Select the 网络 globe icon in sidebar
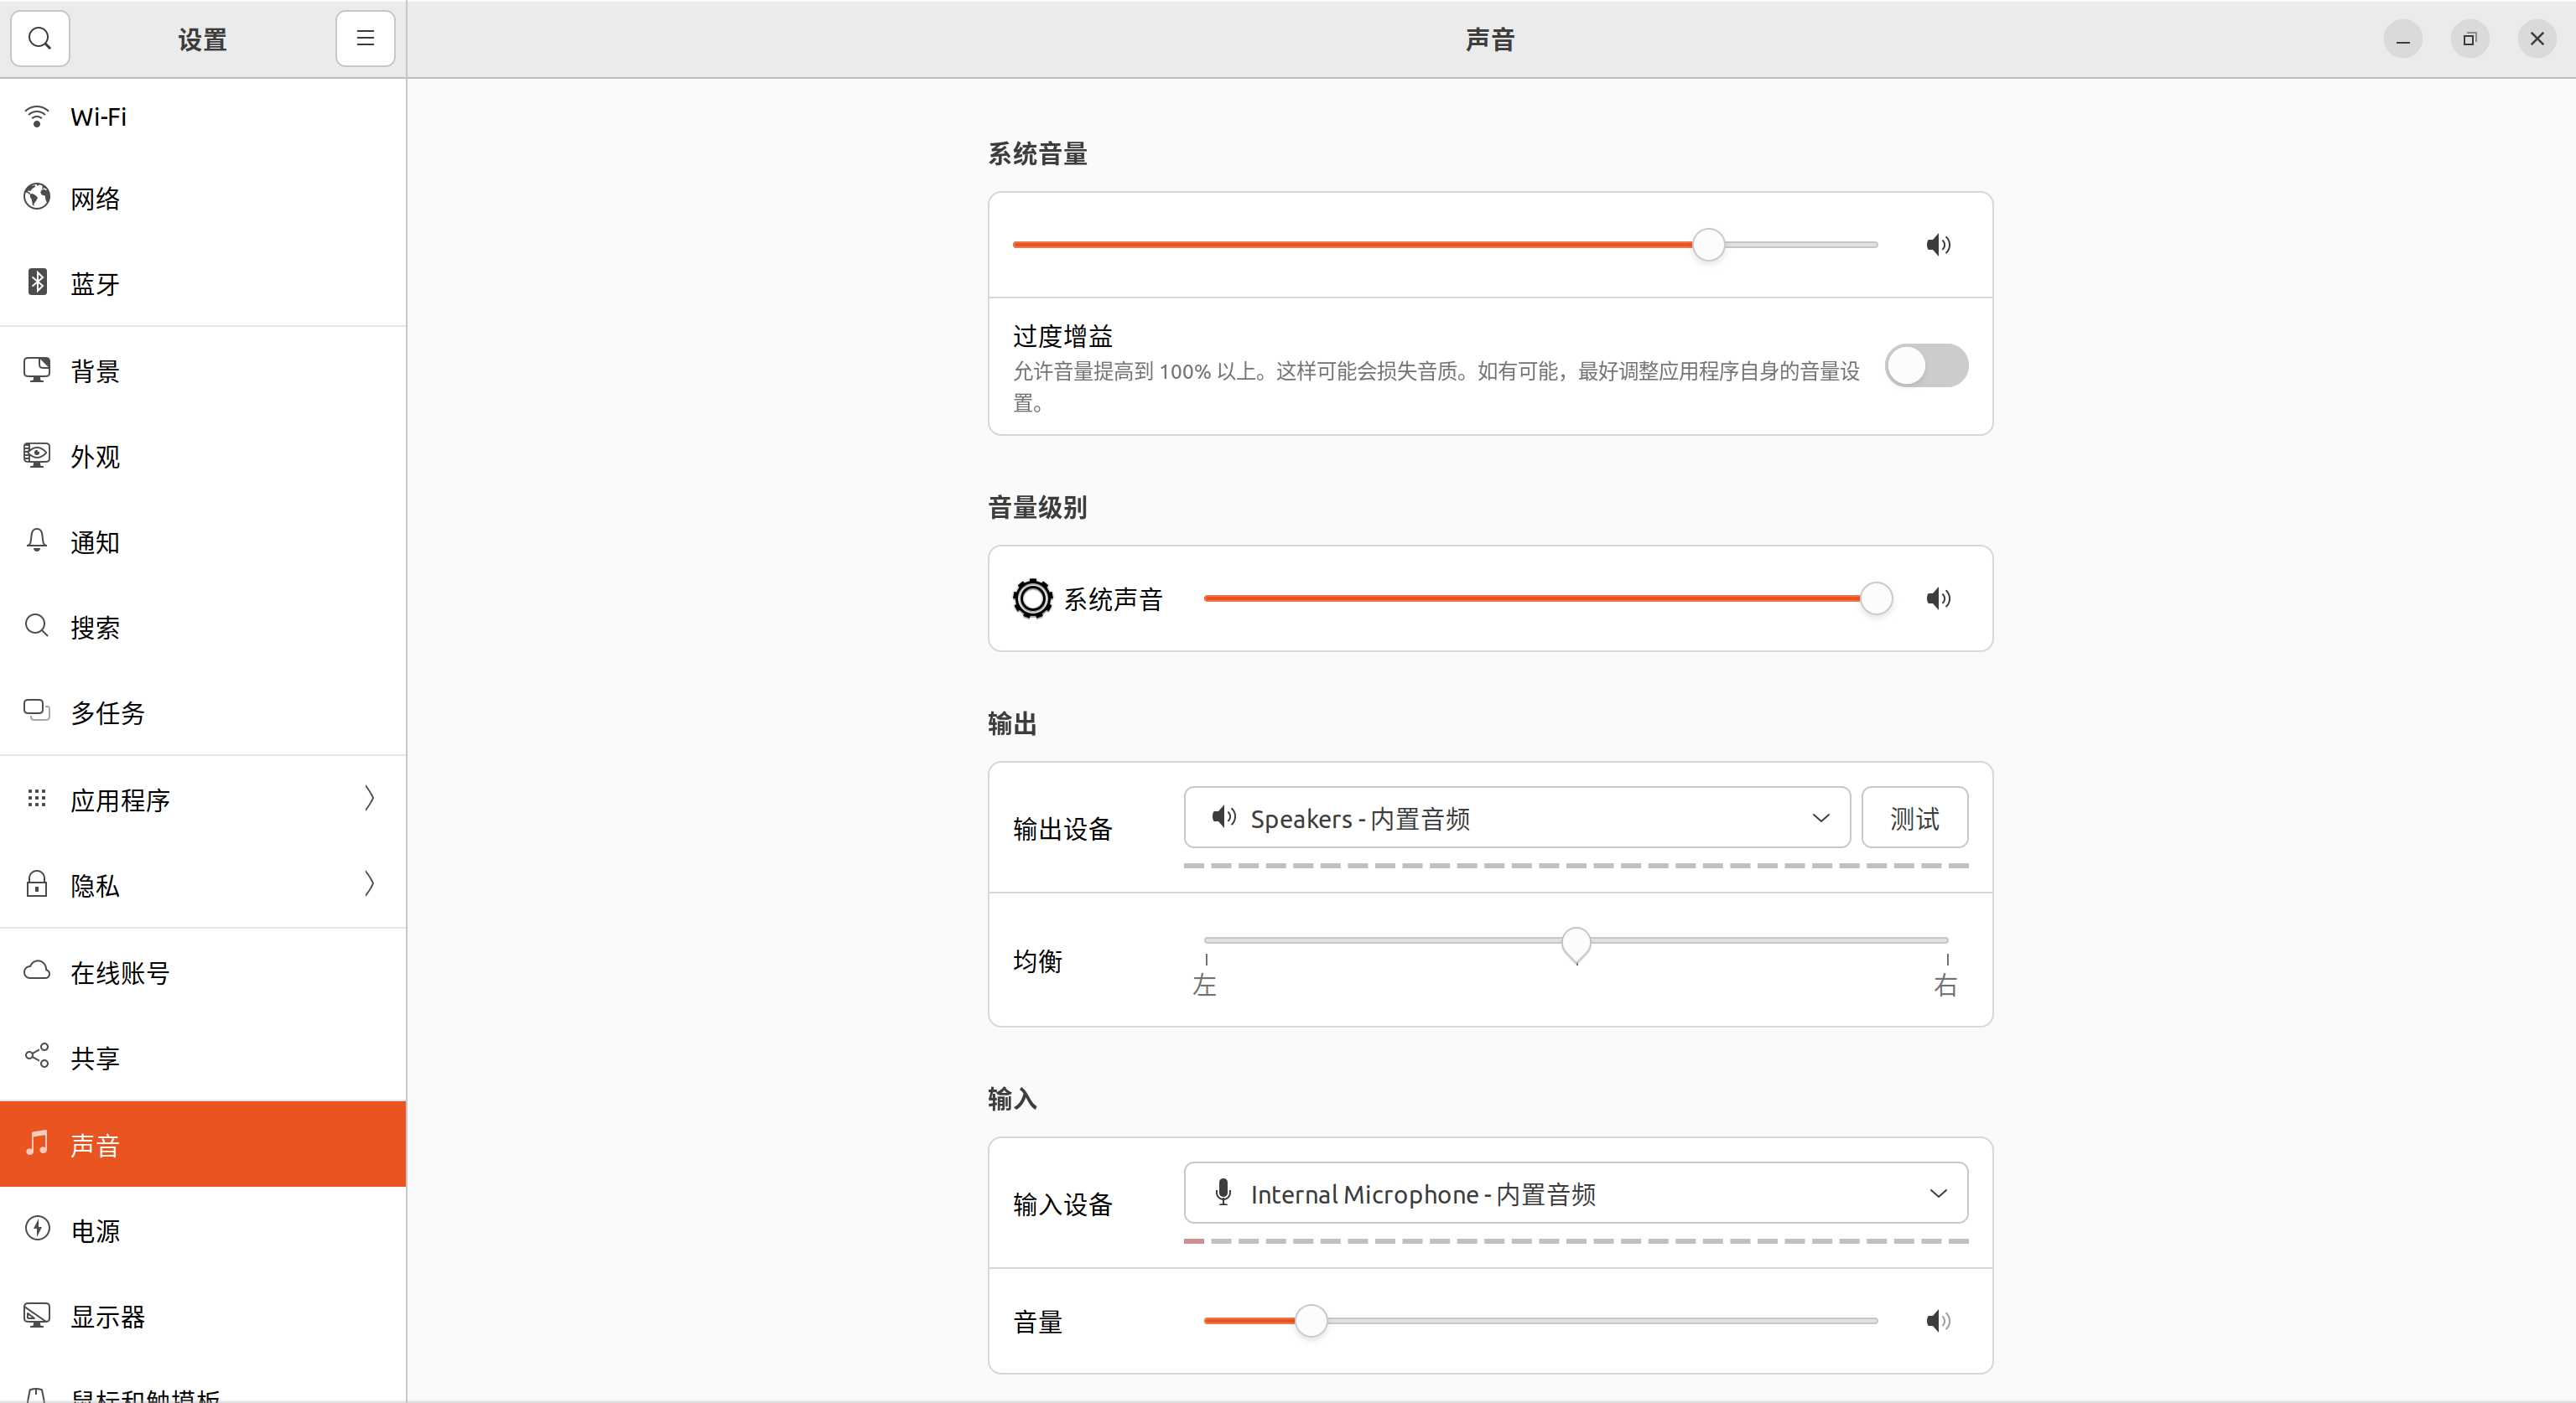 37,198
